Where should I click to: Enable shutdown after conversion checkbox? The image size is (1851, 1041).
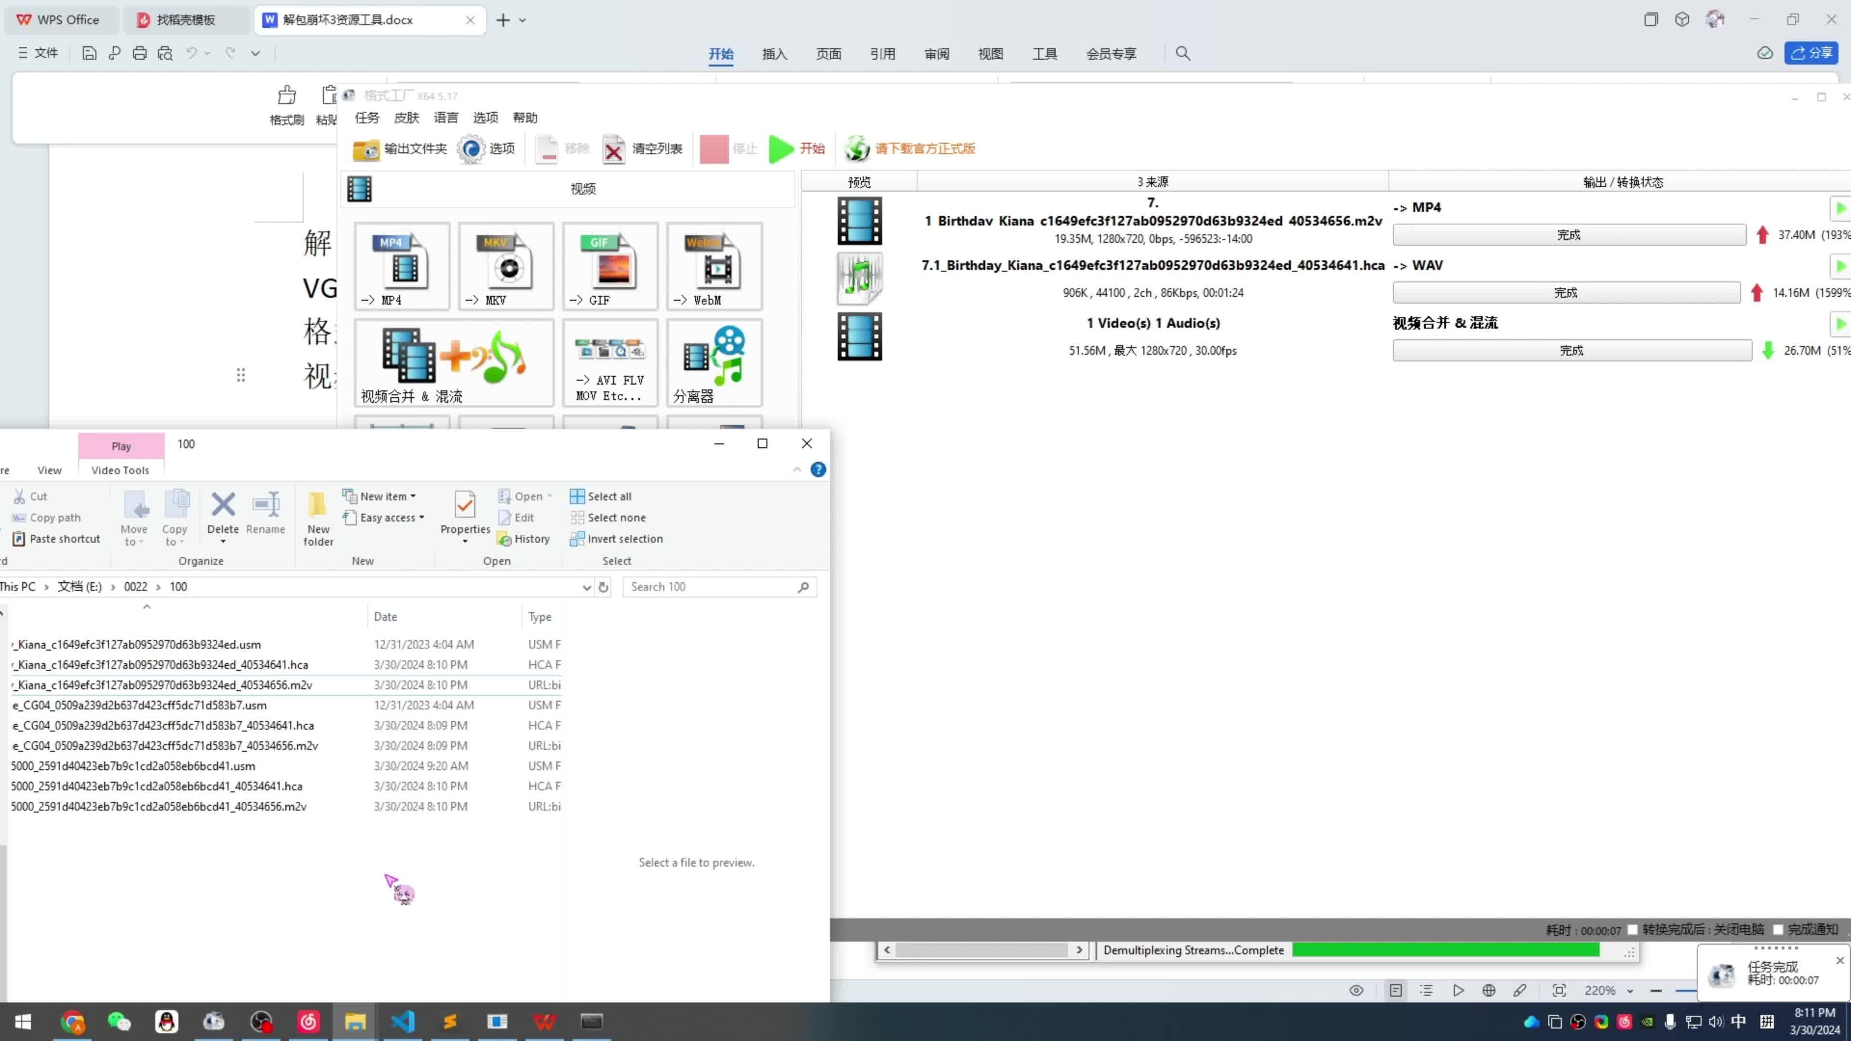coord(1633,930)
